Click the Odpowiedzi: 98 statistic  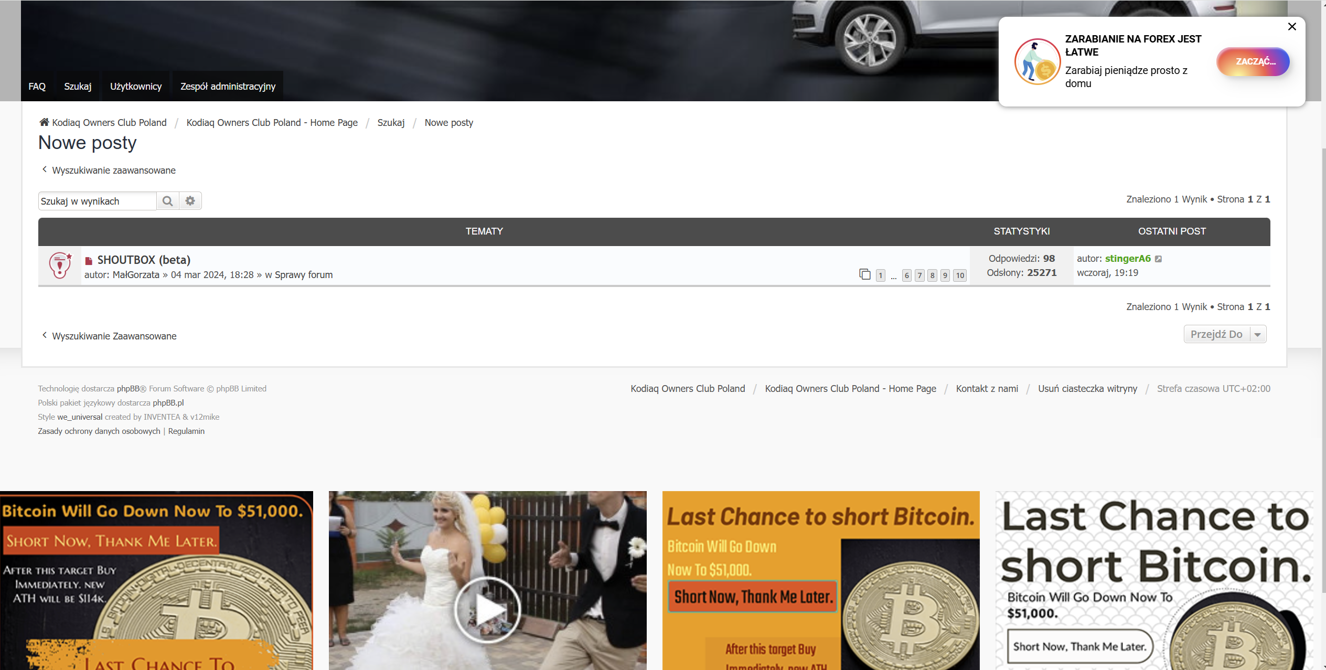coord(1022,259)
